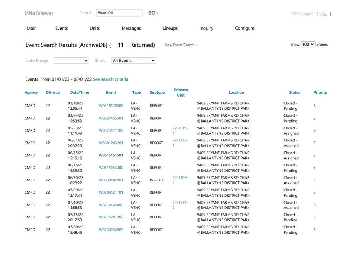Screen dimensions: 349x273
Task: Open the Units menu
Action: (95, 28)
